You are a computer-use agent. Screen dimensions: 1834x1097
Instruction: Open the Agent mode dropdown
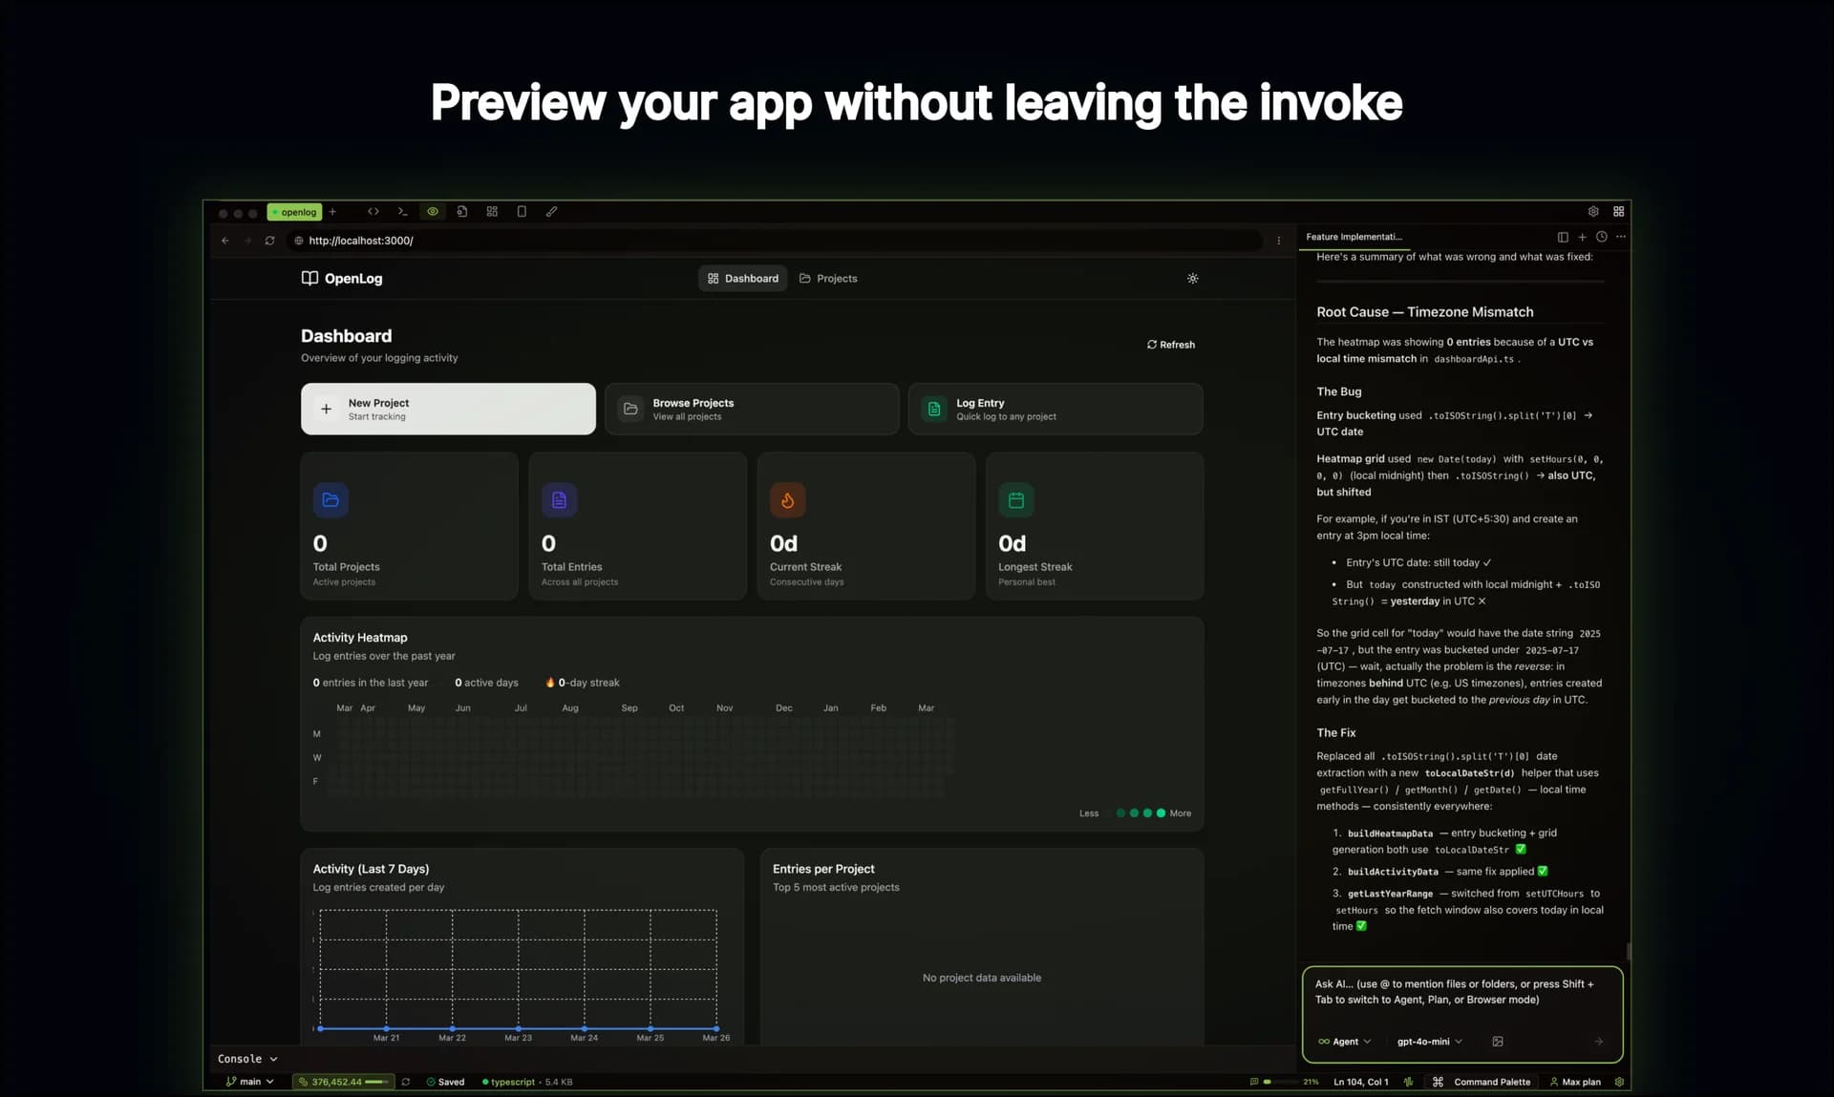(x=1344, y=1042)
